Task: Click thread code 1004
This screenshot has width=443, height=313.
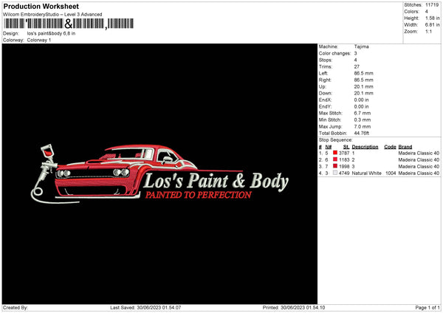Action: [391, 173]
